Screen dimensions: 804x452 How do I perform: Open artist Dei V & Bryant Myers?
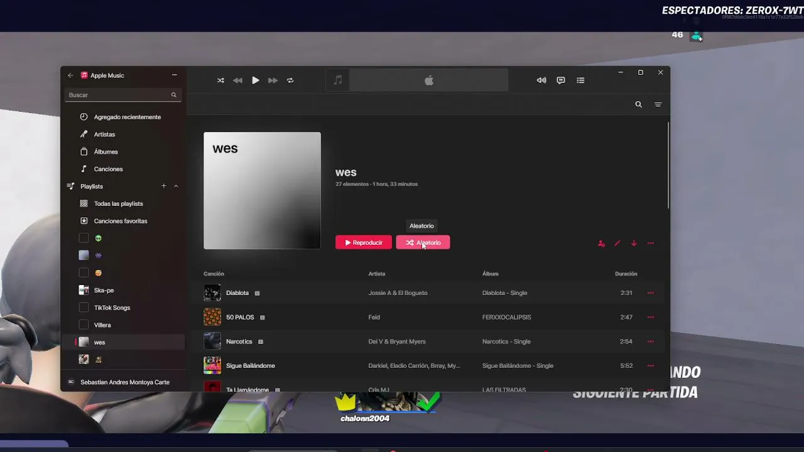coord(397,342)
